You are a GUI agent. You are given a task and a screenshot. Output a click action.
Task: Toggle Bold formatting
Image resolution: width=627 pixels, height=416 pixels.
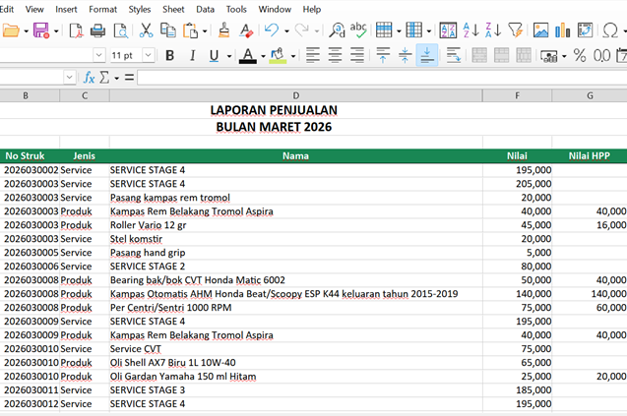pos(169,55)
